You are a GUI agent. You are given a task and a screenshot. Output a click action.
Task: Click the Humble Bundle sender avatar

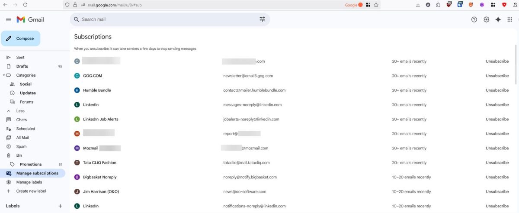coord(77,90)
